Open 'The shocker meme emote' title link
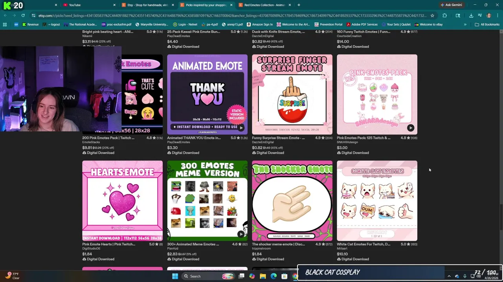The width and height of the screenshot is (503, 282). pos(278,244)
